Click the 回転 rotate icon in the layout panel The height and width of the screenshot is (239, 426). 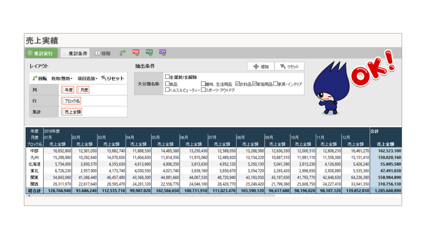tap(34, 78)
